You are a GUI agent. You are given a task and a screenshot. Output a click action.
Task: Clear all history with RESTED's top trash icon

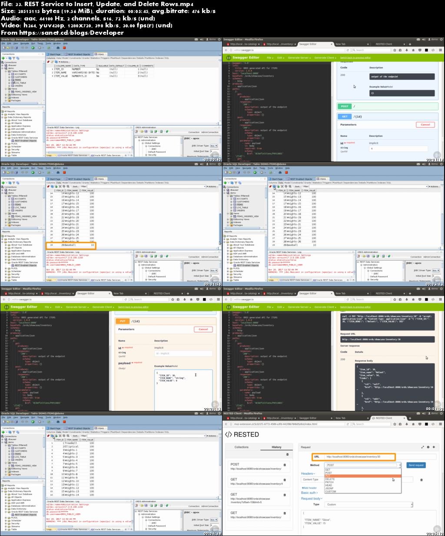287,454
